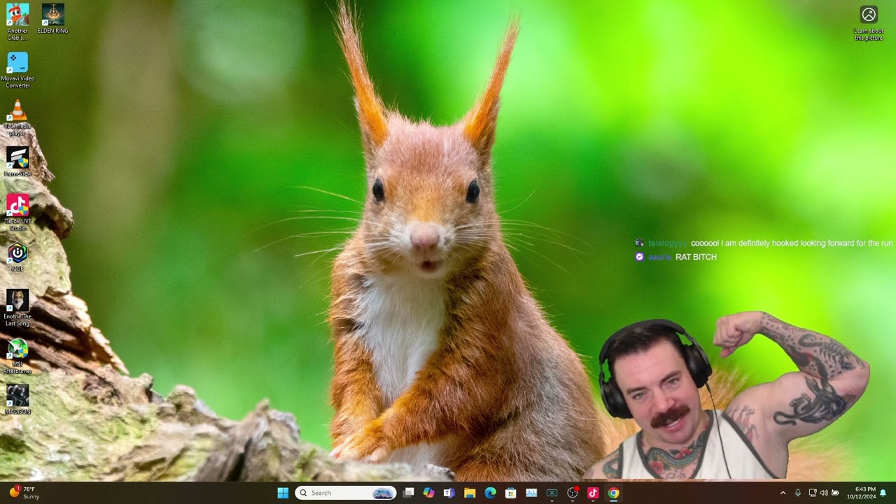Expand the hidden system tray icons chevron

[x=783, y=493]
